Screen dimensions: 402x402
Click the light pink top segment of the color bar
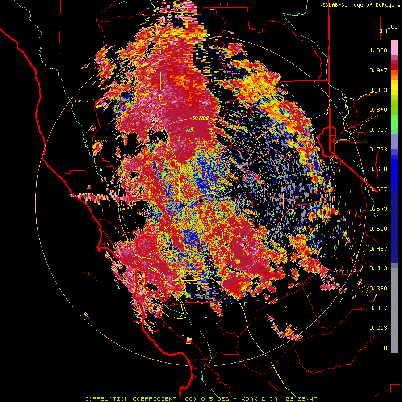click(x=394, y=47)
